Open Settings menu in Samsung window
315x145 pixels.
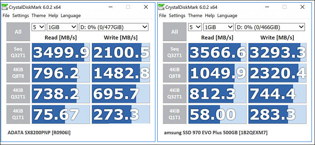pyautogui.click(x=177, y=16)
